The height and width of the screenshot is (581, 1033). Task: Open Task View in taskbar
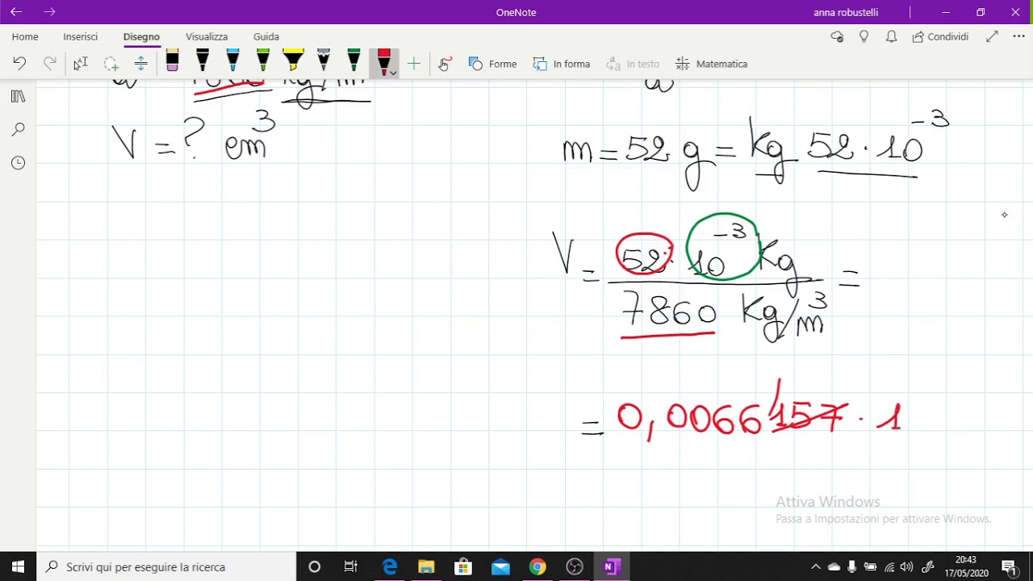(x=351, y=566)
